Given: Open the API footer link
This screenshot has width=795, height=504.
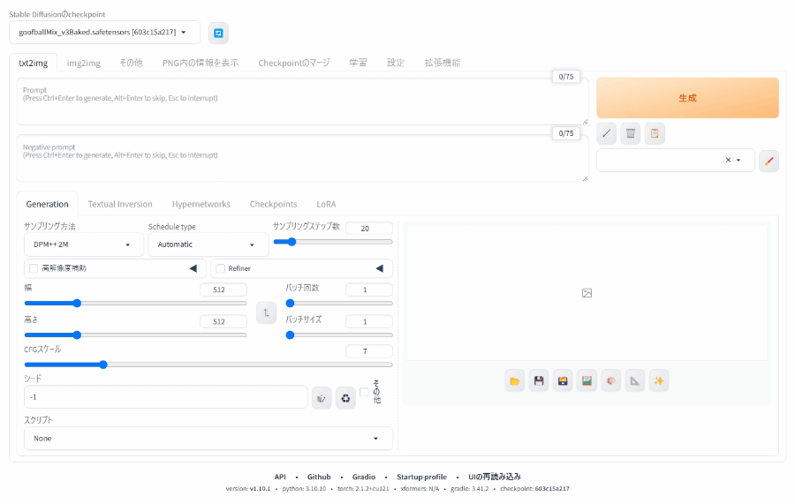Looking at the screenshot, I should tap(280, 477).
